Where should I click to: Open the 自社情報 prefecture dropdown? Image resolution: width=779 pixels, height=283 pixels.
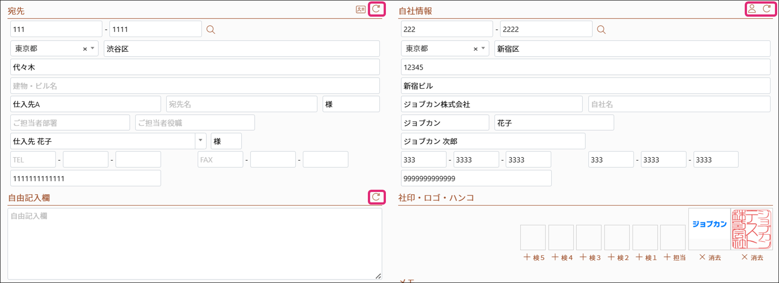(x=483, y=48)
